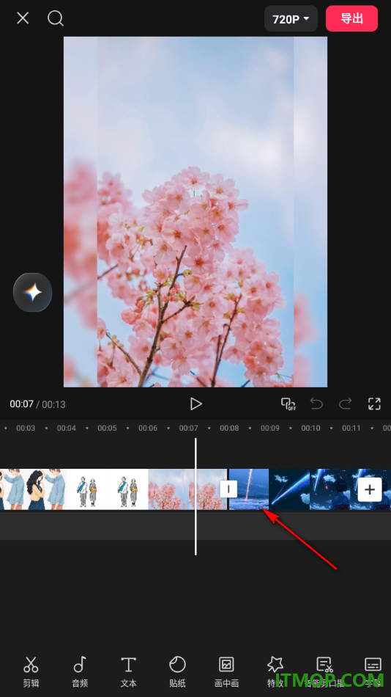Play the video preview
Image resolution: width=391 pixels, height=697 pixels.
(195, 404)
